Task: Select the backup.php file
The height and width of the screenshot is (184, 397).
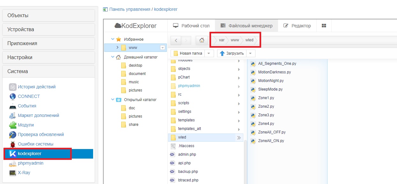Action: tap(206, 172)
